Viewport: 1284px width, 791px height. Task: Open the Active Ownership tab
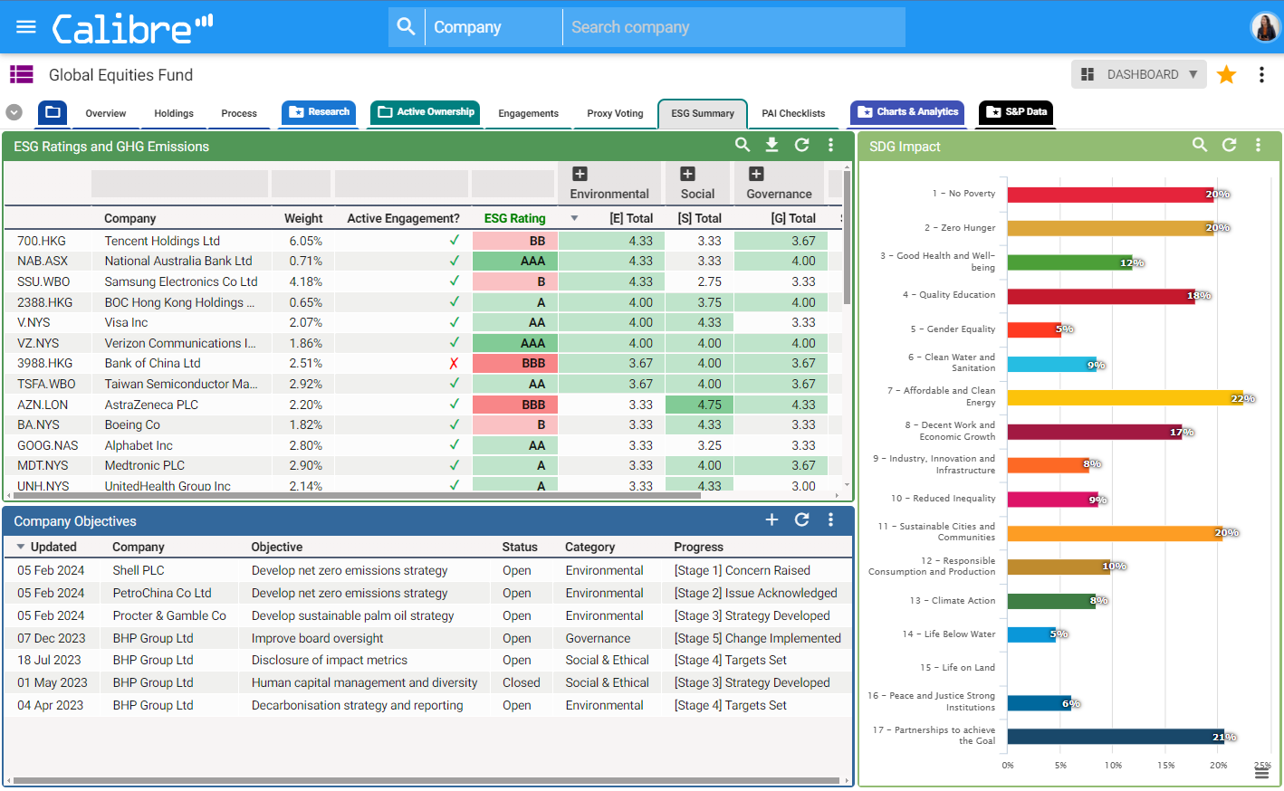coord(425,112)
